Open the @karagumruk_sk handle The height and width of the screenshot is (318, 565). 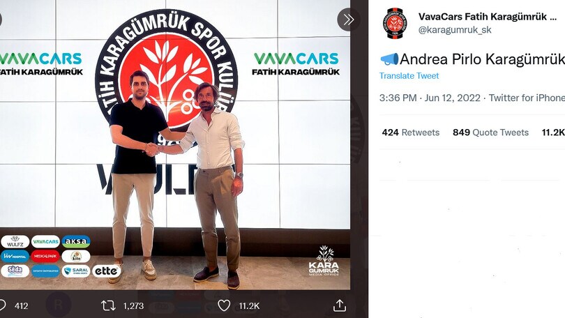pyautogui.click(x=455, y=30)
